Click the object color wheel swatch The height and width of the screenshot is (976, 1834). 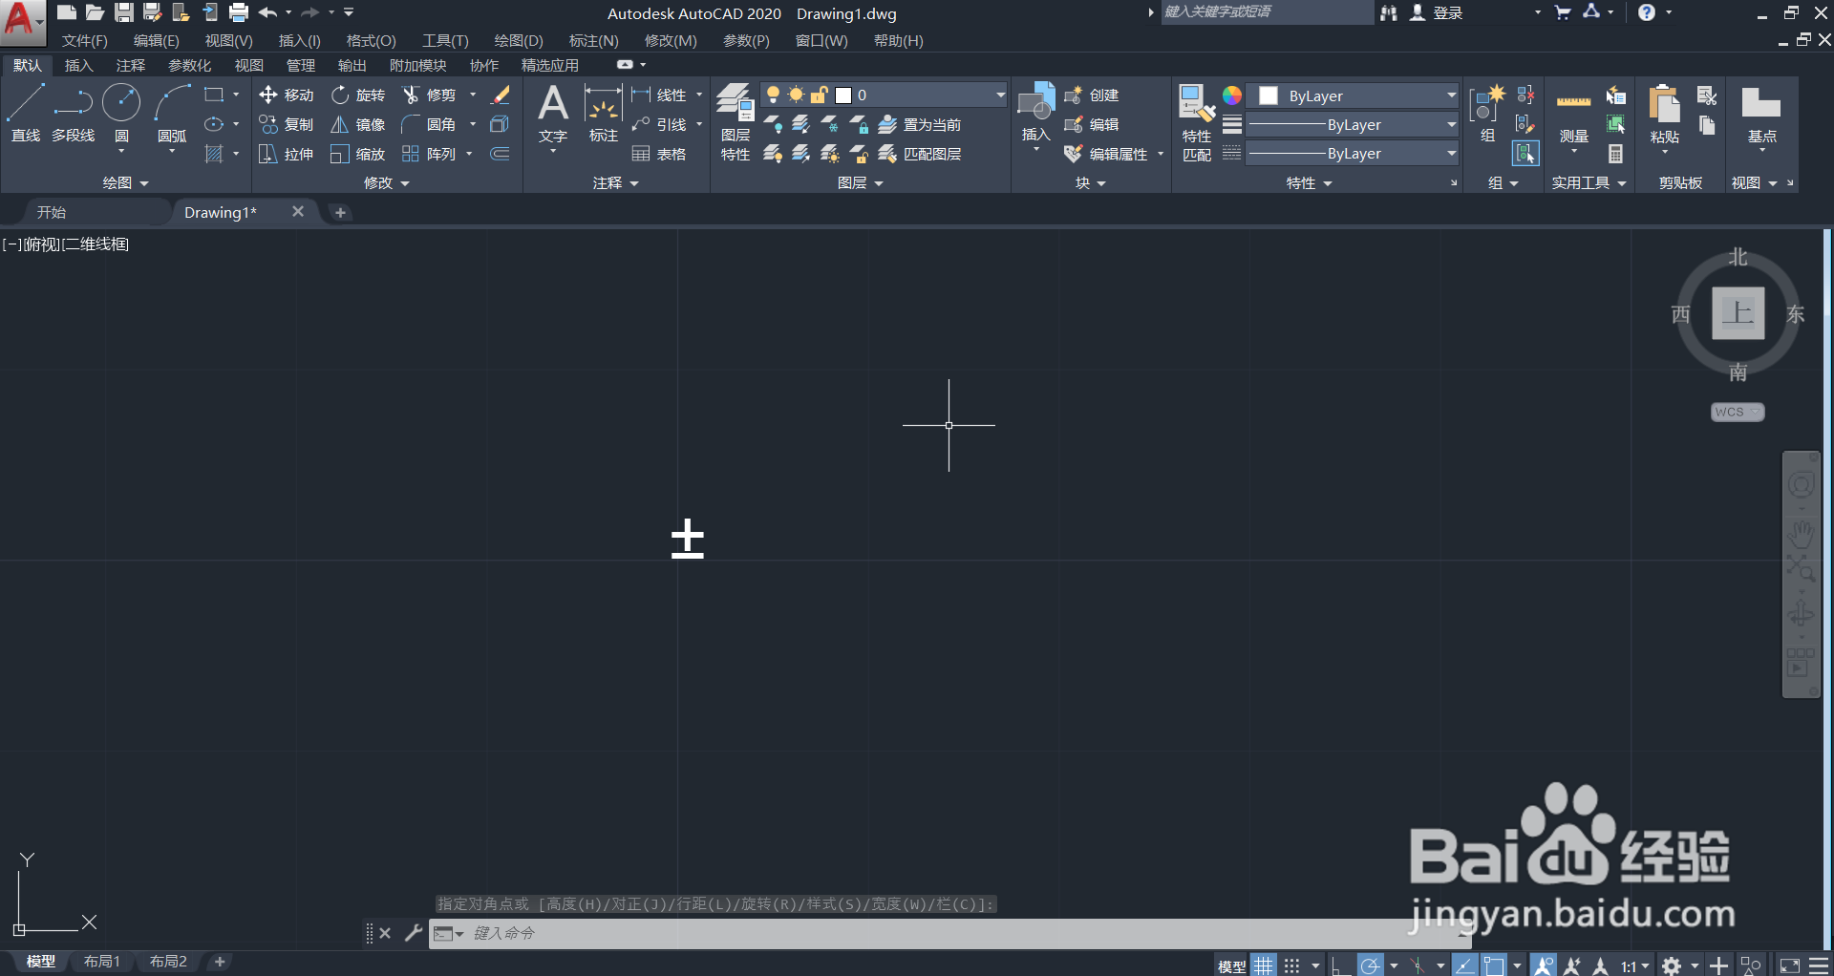[1232, 95]
